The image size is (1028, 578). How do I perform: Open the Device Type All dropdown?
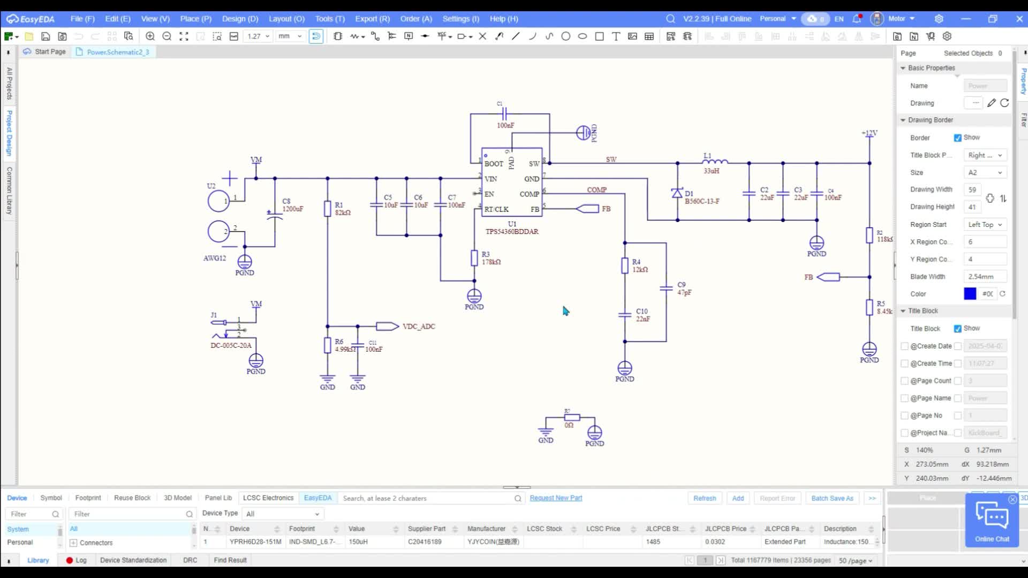(283, 514)
